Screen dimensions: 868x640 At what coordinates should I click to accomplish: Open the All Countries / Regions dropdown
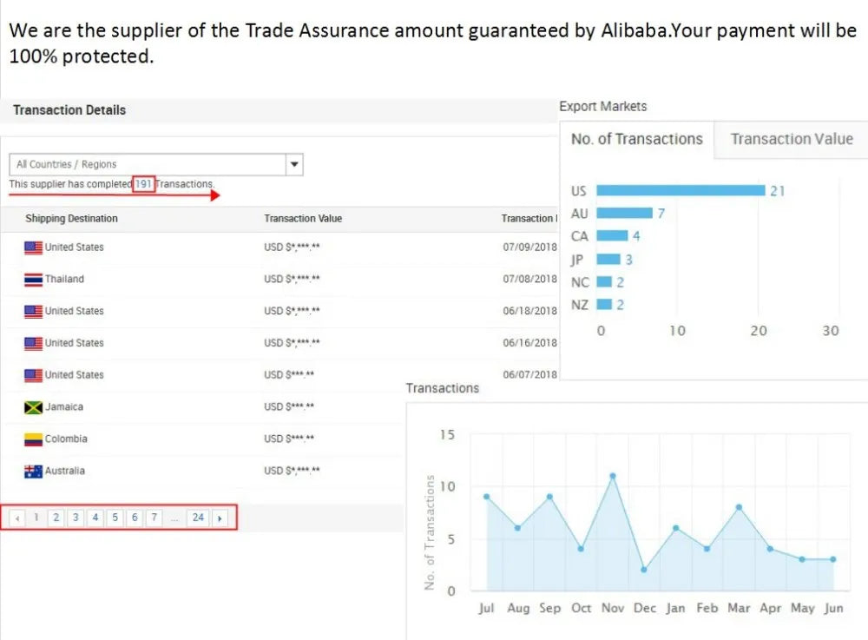coord(148,164)
